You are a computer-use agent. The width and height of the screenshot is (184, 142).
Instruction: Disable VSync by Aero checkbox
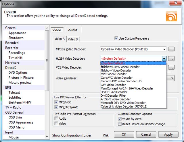[x=120, y=119]
